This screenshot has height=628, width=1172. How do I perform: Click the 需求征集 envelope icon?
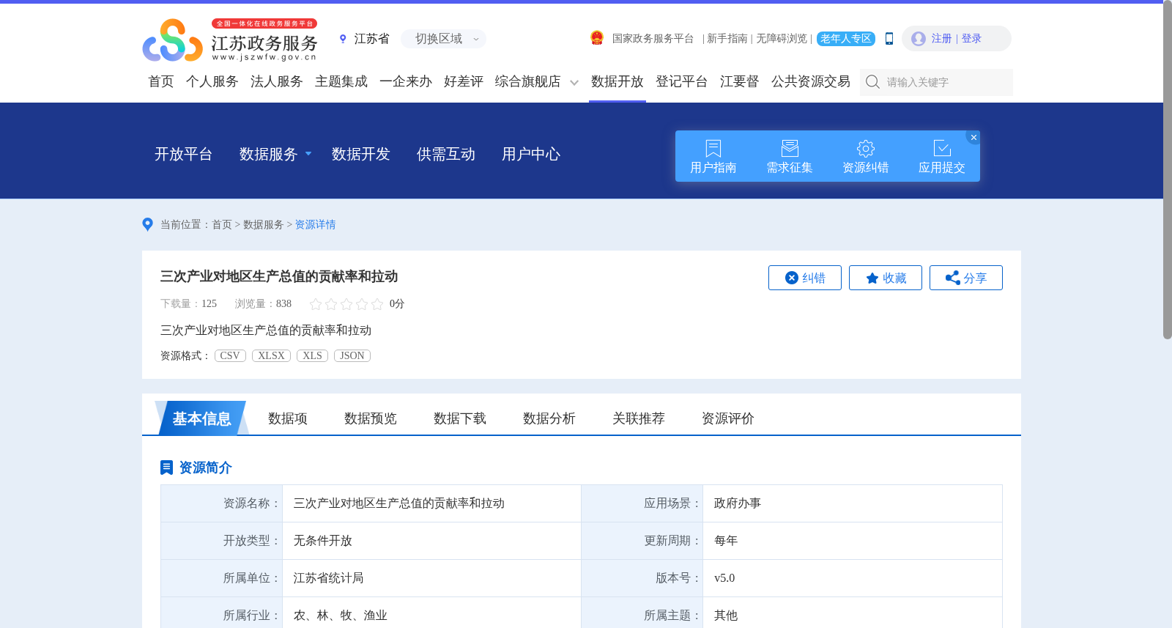pyautogui.click(x=790, y=148)
